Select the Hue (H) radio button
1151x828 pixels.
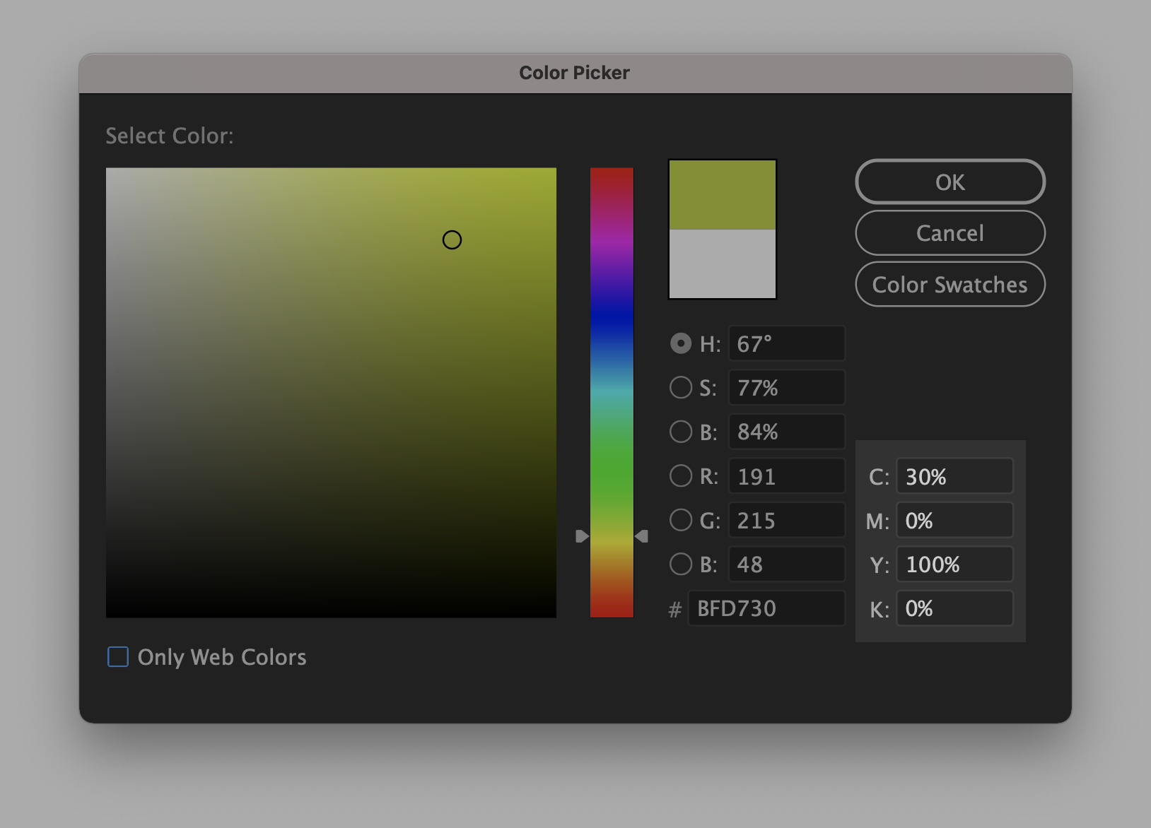point(681,344)
